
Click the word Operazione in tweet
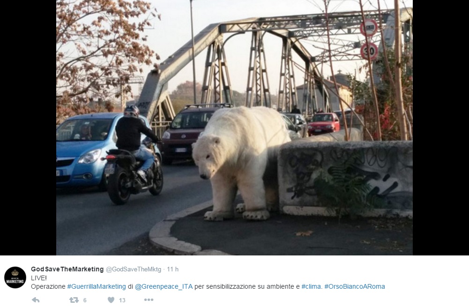pos(48,286)
